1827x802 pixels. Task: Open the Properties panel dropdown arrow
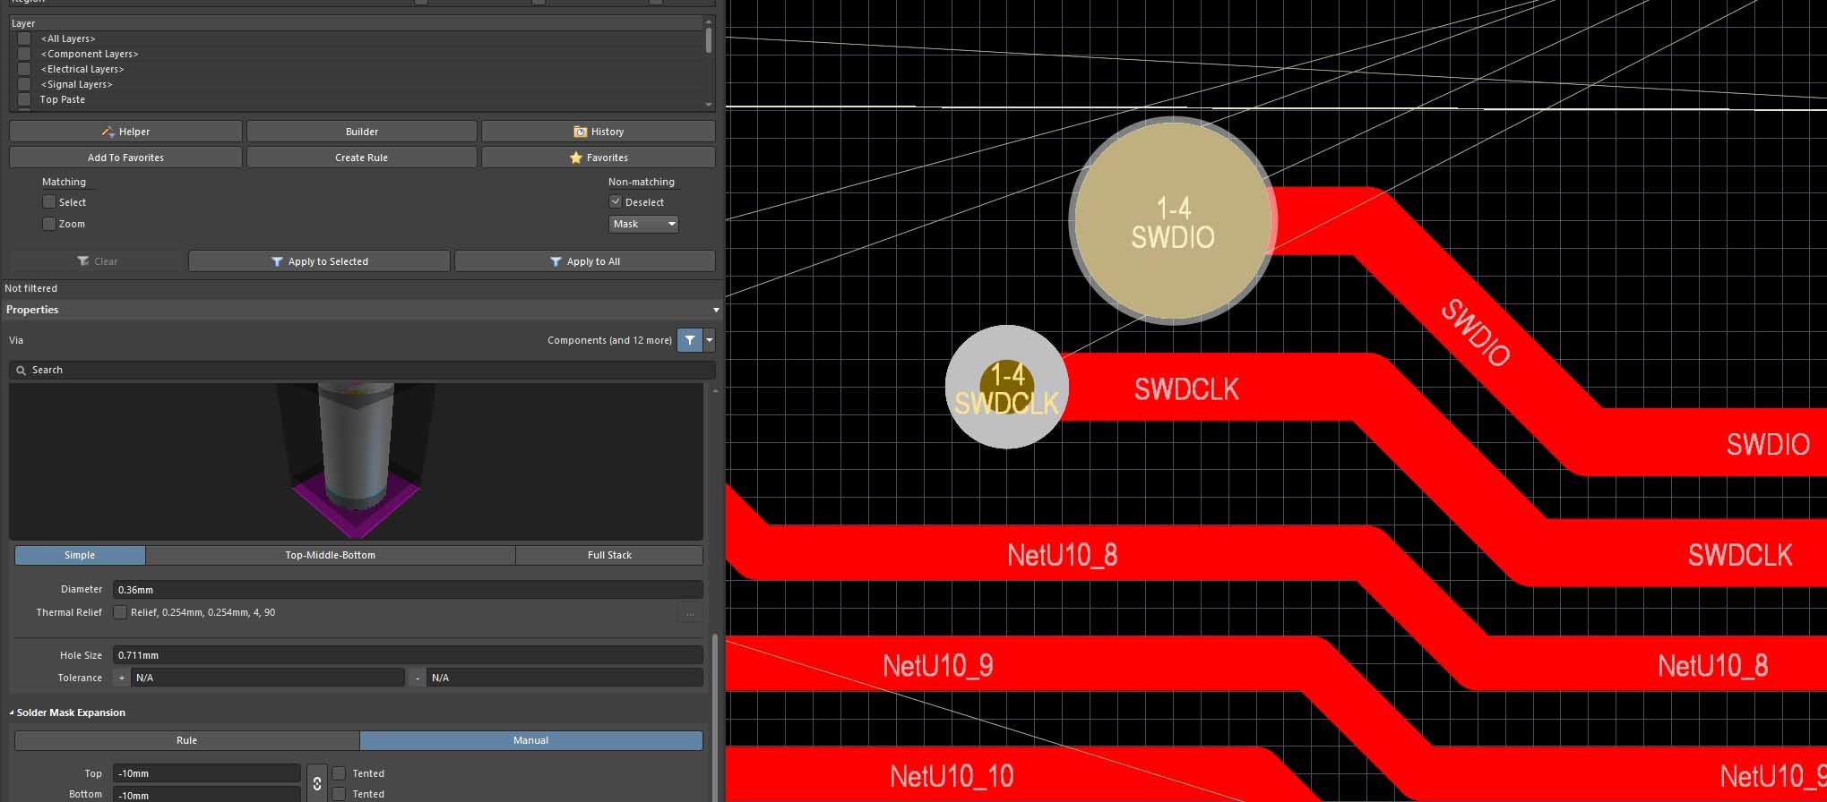click(715, 310)
